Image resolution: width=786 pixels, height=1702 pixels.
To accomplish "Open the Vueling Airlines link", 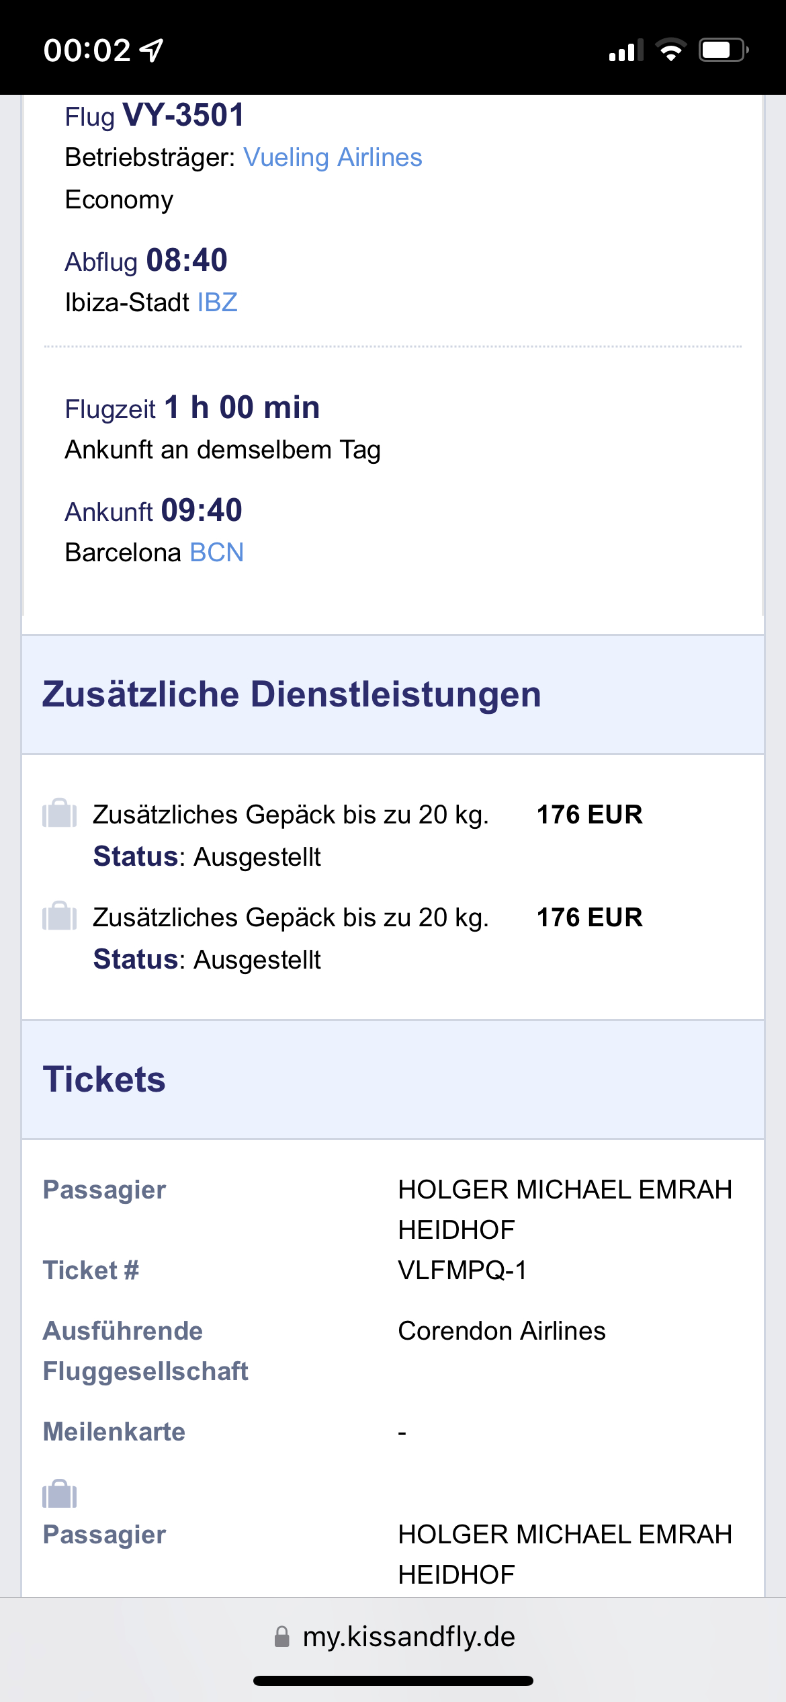I will (x=333, y=157).
